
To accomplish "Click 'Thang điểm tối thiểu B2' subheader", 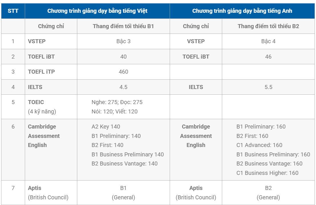I will 268,26.
